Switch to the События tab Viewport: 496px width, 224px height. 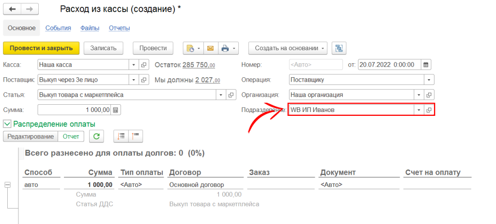coord(58,28)
